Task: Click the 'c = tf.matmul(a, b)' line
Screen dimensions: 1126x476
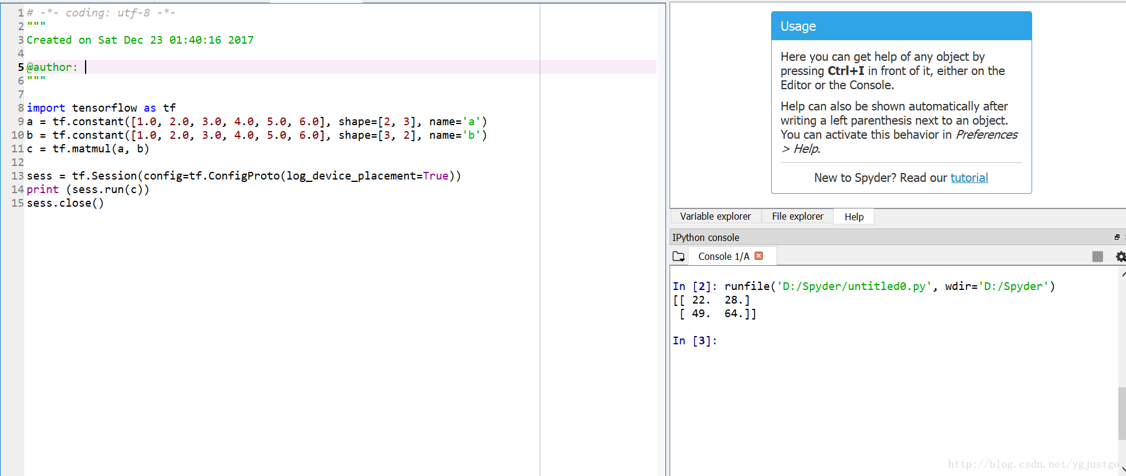Action: click(x=88, y=149)
